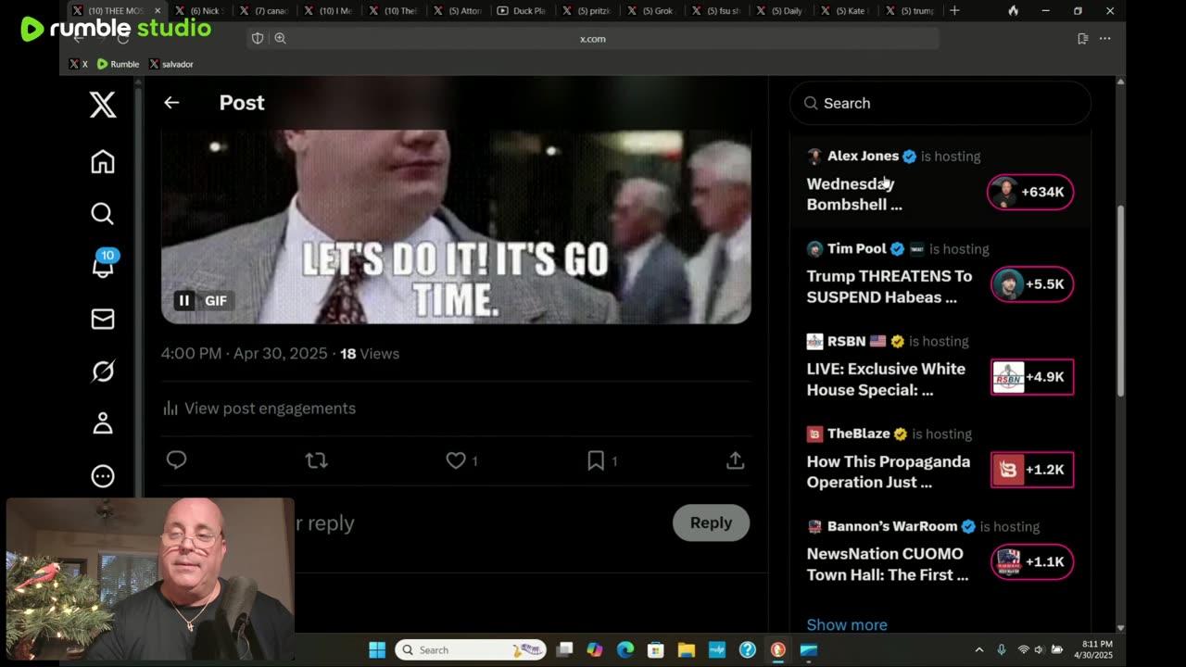Image resolution: width=1186 pixels, height=667 pixels.
Task: Open Microsoft Store from taskbar
Action: tap(656, 649)
